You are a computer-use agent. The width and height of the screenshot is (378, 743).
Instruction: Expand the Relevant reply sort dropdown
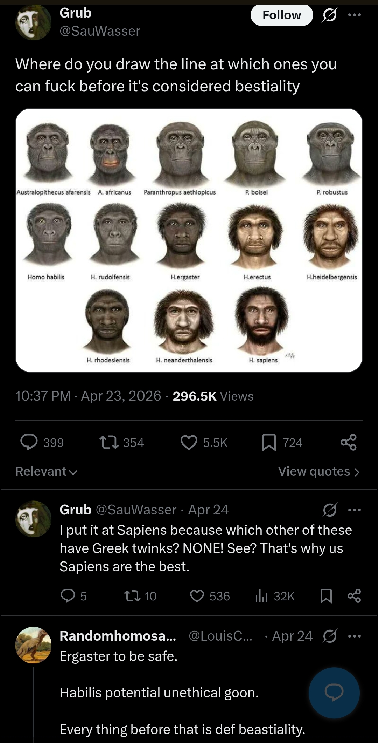pyautogui.click(x=46, y=471)
